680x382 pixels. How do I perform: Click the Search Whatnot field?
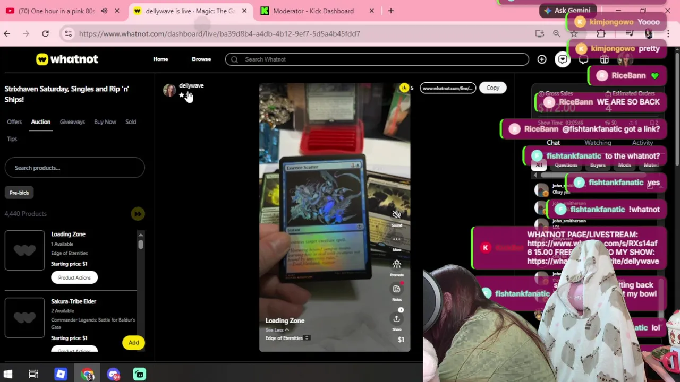click(377, 59)
